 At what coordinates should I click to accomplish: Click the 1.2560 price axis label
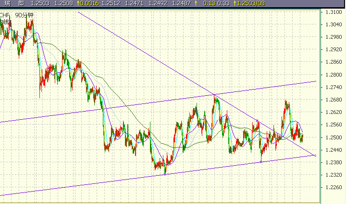(334, 125)
